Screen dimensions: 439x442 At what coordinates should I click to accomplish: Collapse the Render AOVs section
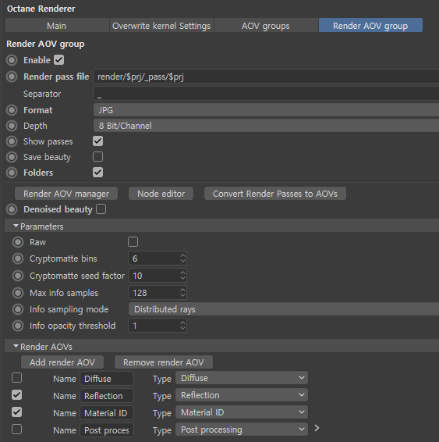click(16, 346)
